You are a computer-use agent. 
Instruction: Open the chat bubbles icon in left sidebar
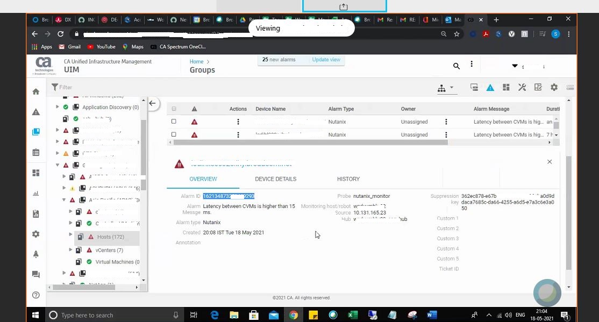(36, 274)
